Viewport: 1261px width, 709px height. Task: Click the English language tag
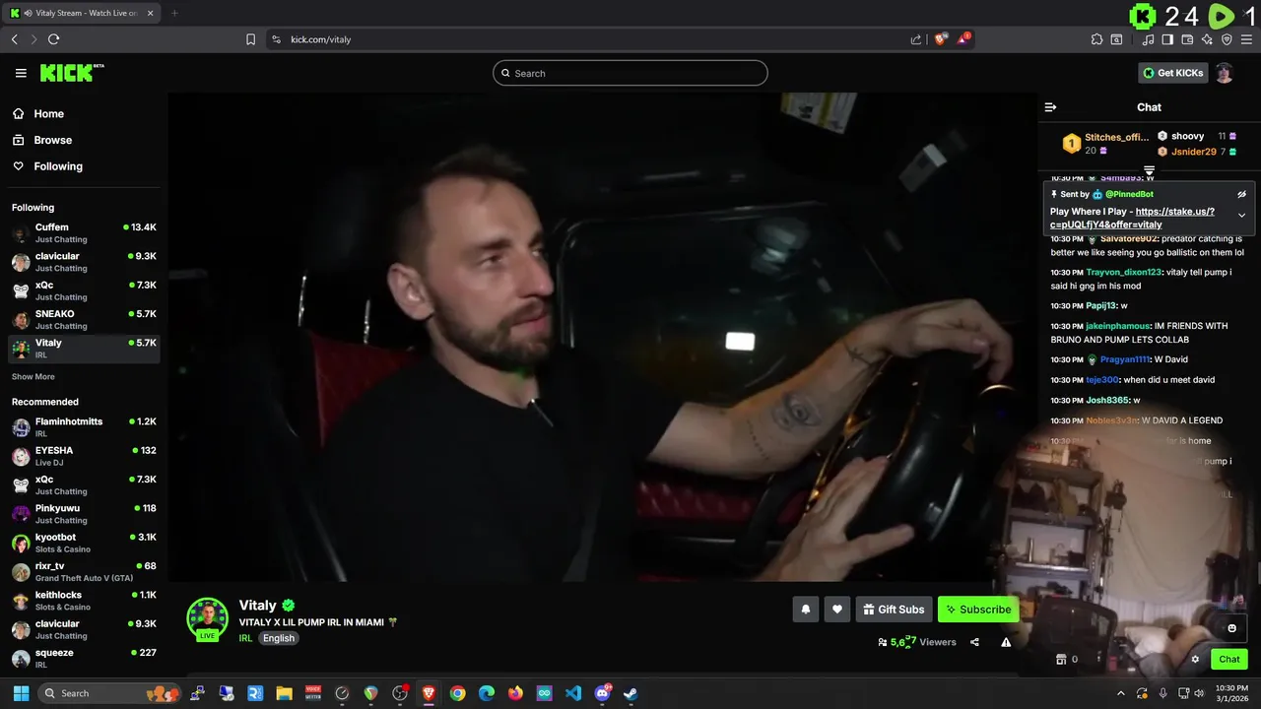tap(279, 638)
